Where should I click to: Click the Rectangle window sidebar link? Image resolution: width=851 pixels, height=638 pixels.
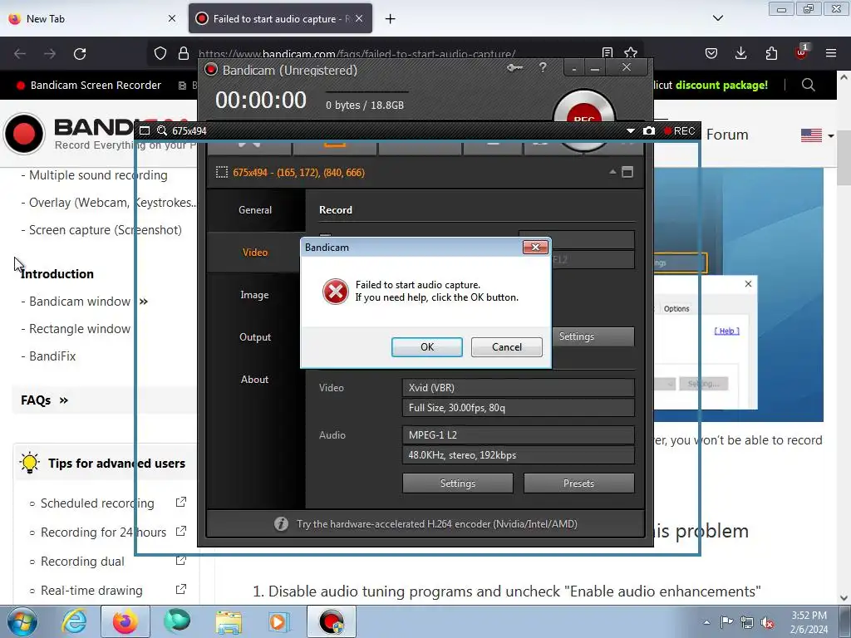pyautogui.click(x=80, y=329)
